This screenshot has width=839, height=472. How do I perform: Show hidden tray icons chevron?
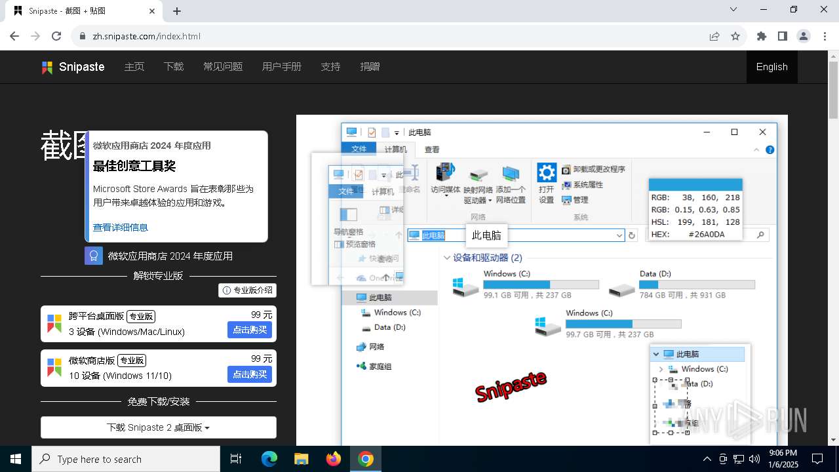[x=707, y=459]
